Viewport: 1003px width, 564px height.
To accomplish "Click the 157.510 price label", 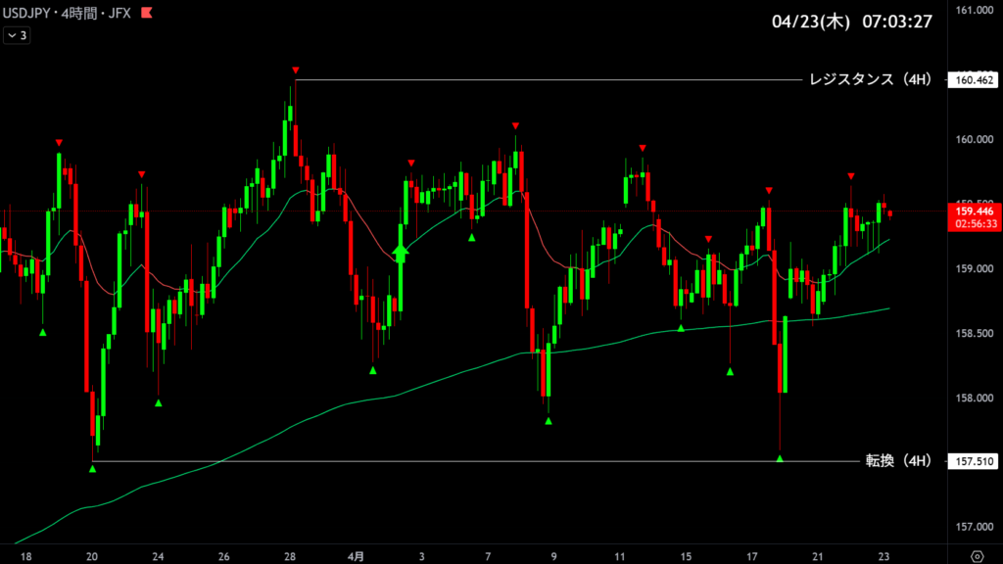I will tap(971, 461).
